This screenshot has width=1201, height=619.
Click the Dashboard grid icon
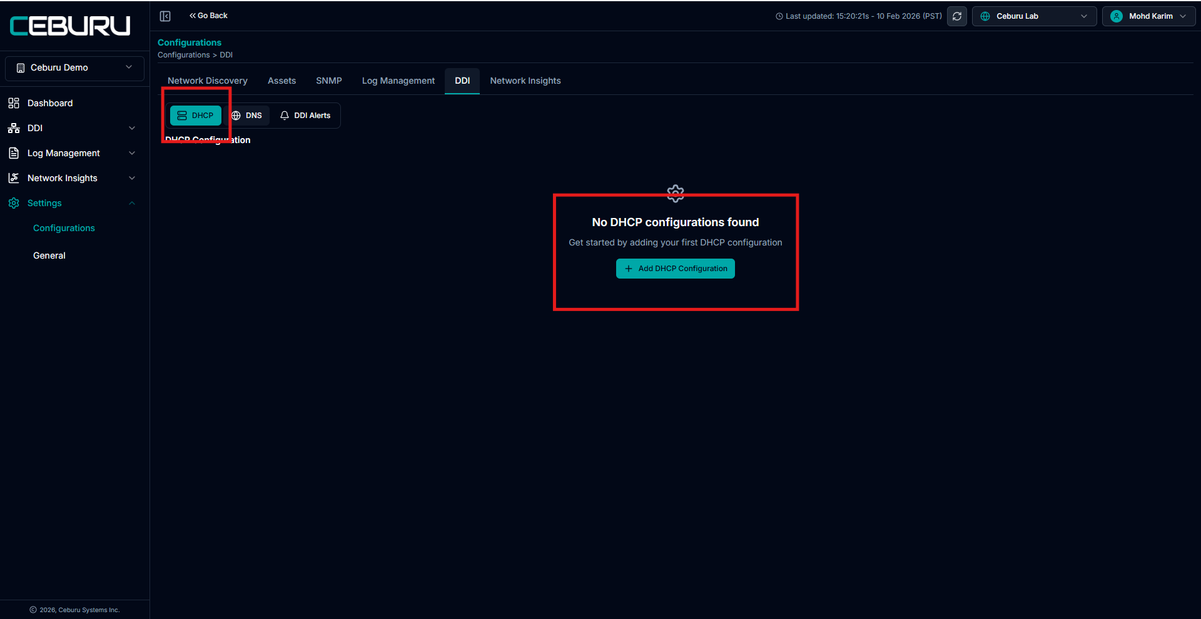point(14,103)
